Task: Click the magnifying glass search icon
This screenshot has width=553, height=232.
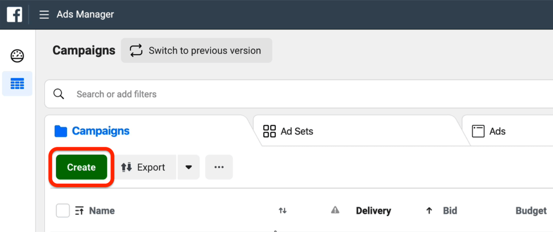Action: pyautogui.click(x=59, y=94)
